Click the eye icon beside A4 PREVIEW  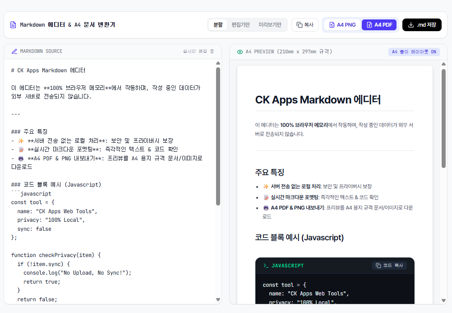[240, 52]
